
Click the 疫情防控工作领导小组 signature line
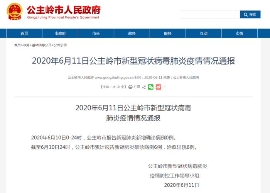(x=175, y=176)
